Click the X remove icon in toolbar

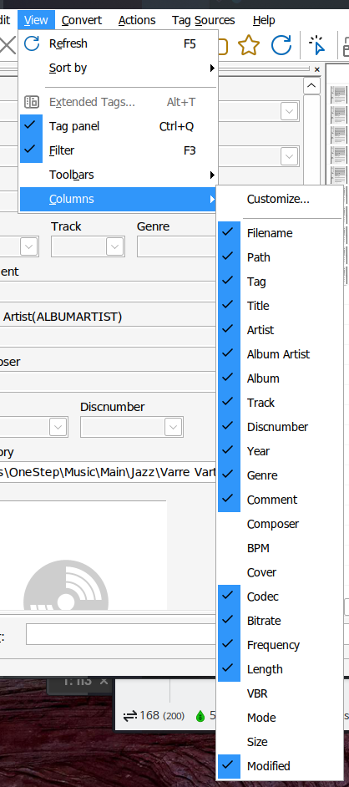pos(7,46)
